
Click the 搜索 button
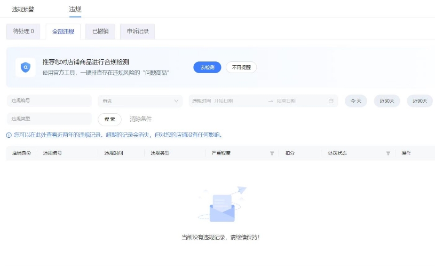(x=109, y=119)
